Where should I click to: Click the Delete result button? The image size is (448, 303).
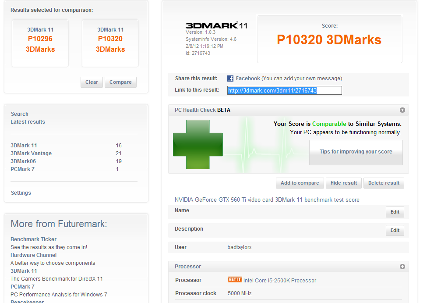pos(384,183)
